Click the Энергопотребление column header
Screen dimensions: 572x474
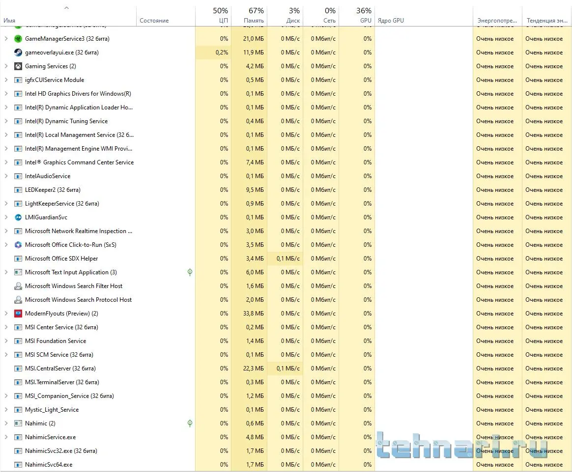(x=498, y=16)
